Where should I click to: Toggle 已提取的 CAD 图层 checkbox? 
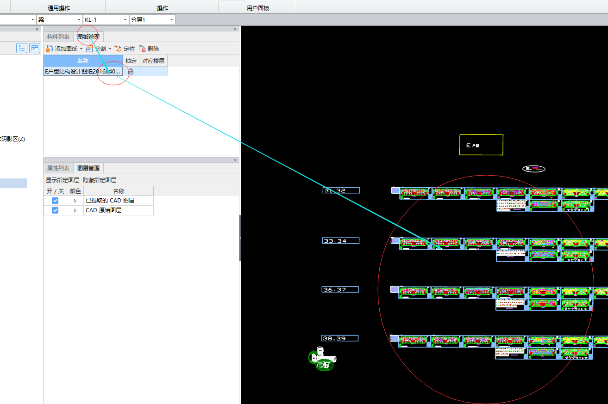pos(55,201)
